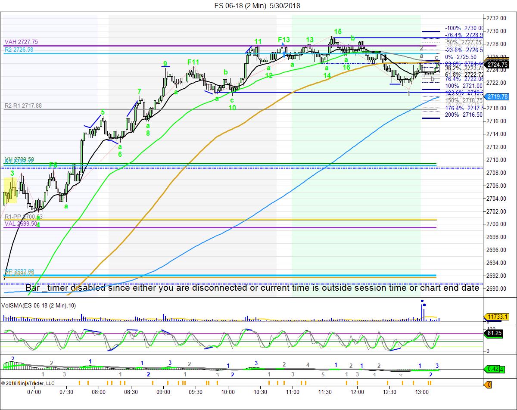The height and width of the screenshot is (410, 517).
Task: Select the 0% 2725.50 Fibonacci label
Action: 461,57
